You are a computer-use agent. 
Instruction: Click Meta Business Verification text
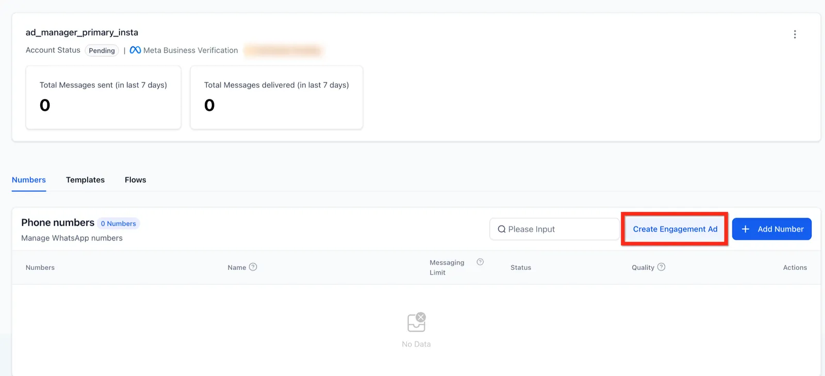point(191,50)
